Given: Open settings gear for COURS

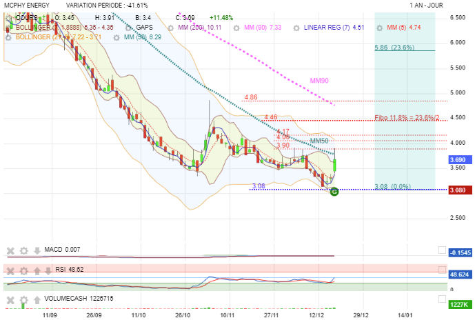Looking at the screenshot, I should [x=8, y=17].
